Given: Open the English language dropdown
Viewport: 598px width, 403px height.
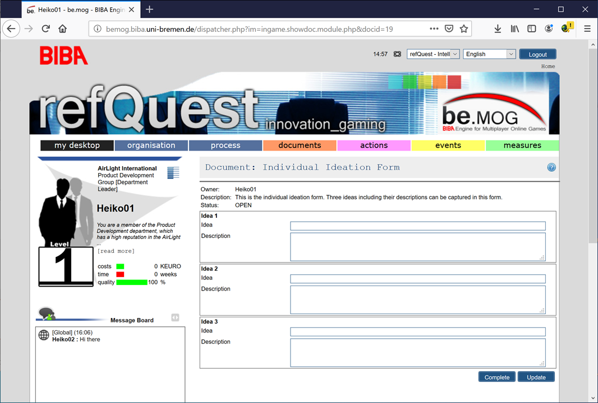Looking at the screenshot, I should click(x=489, y=54).
